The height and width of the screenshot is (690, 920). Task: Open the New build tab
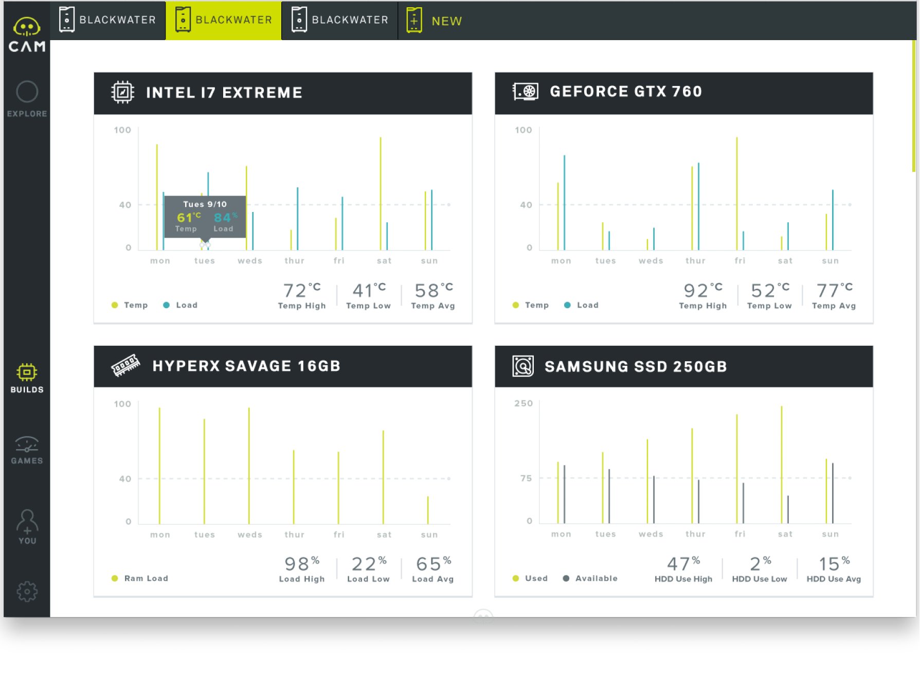pos(435,21)
